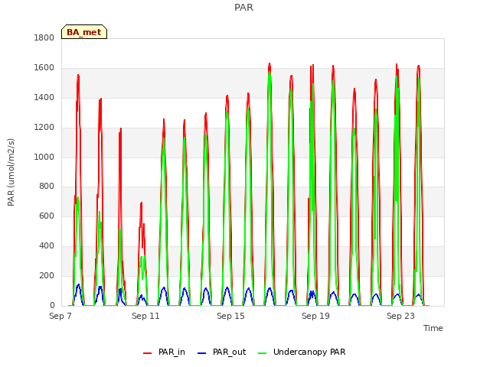Screen dimensions: 490x367
Task: Click the Sep 19 x-axis label
Action: point(315,316)
